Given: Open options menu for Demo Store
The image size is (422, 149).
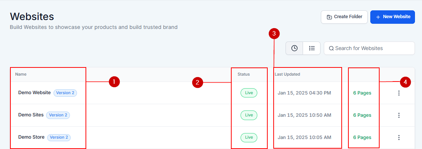Looking at the screenshot, I should (x=399, y=138).
